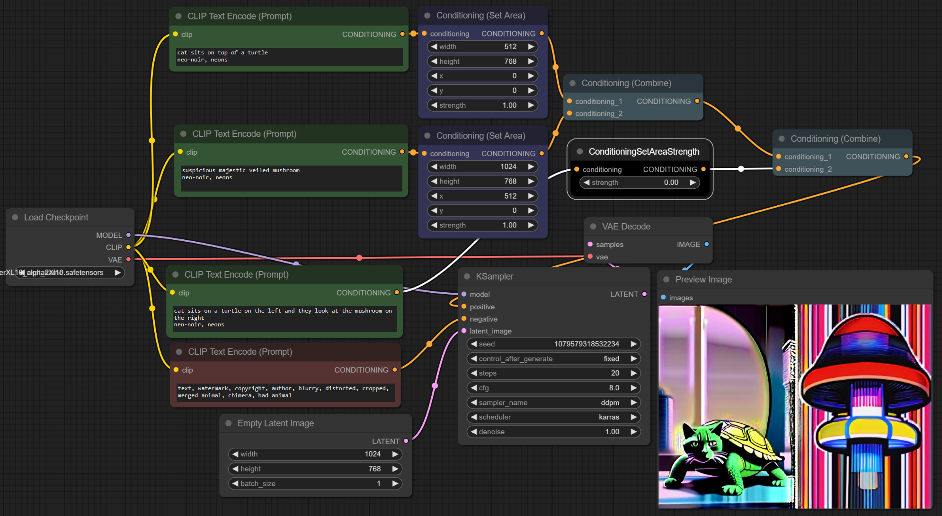The width and height of the screenshot is (942, 516).
Task: Decrease KSampler cfg with left arrow
Action: [x=473, y=388]
